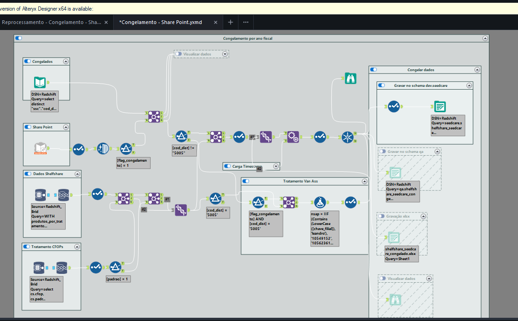Select the disabled Browse tool in lower Visualizar dados
This screenshot has height=321, width=518.
[395, 300]
